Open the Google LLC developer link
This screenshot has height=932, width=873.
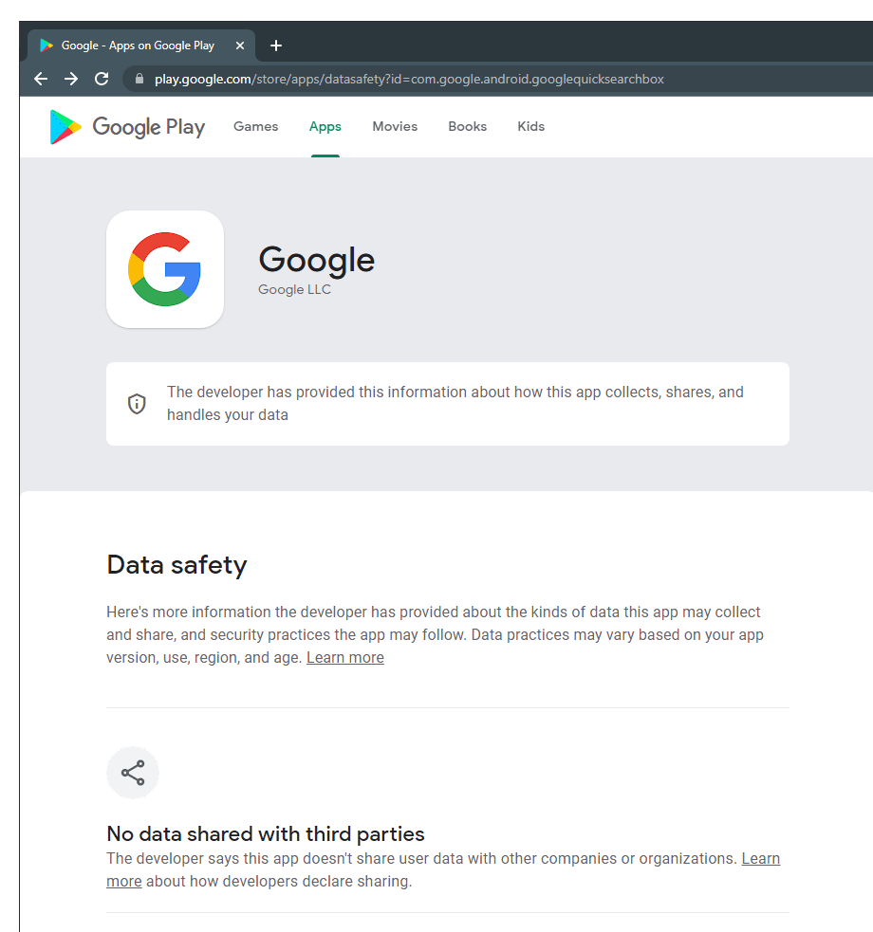coord(294,289)
